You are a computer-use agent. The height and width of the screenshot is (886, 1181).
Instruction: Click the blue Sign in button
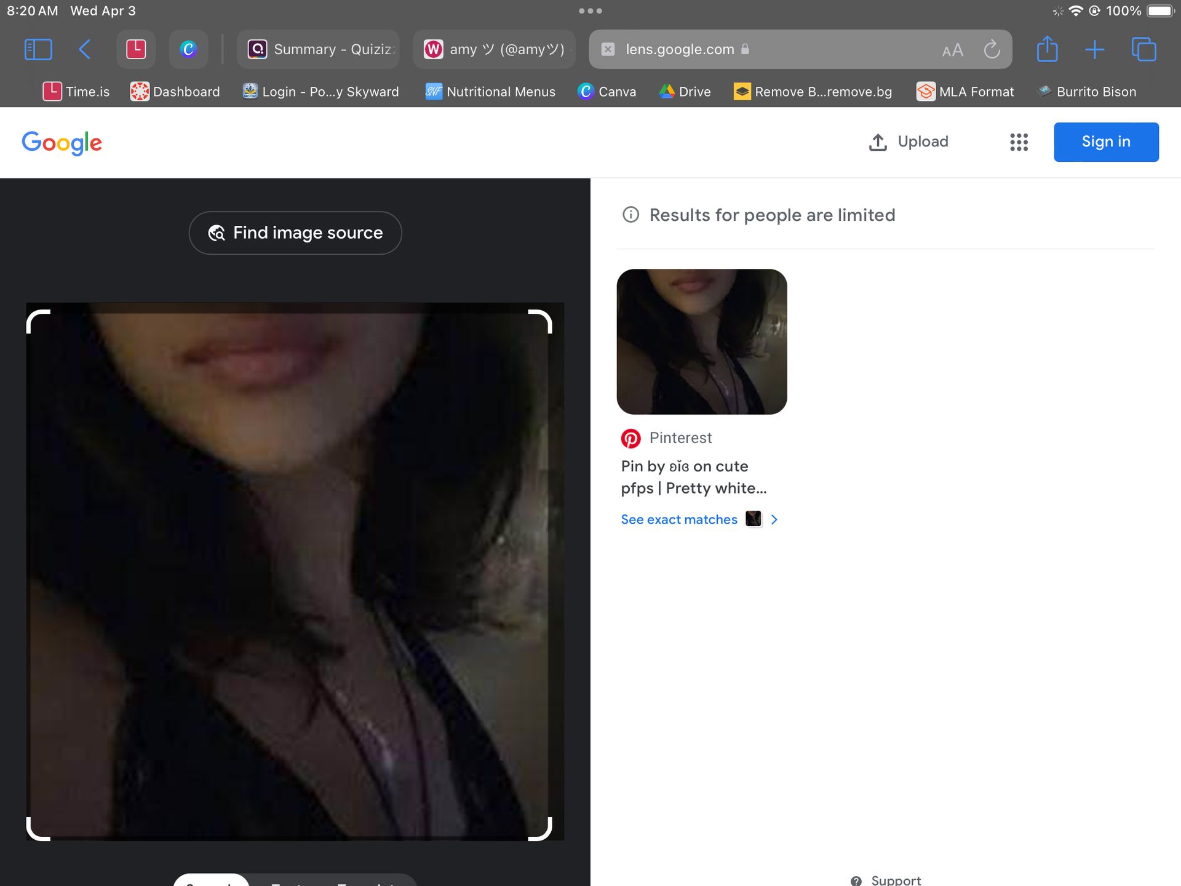pos(1105,142)
